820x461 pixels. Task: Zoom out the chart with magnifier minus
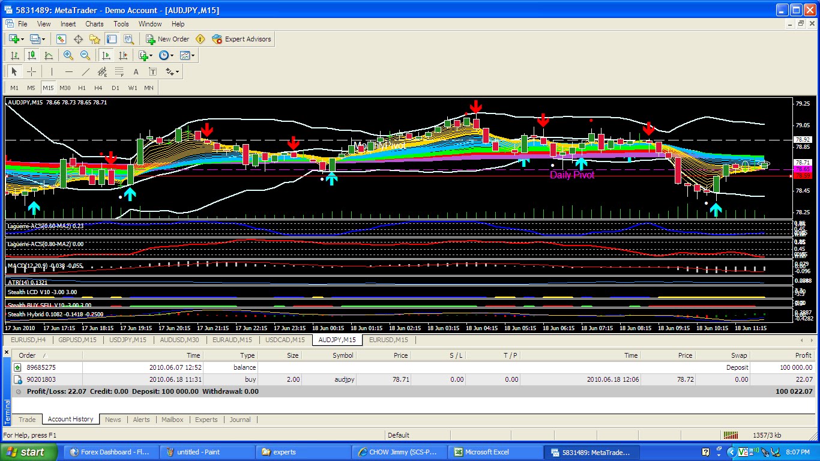[x=85, y=55]
